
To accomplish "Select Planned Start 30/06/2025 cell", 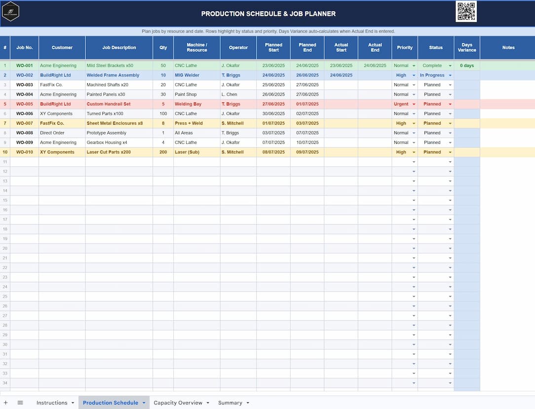I will coord(273,113).
